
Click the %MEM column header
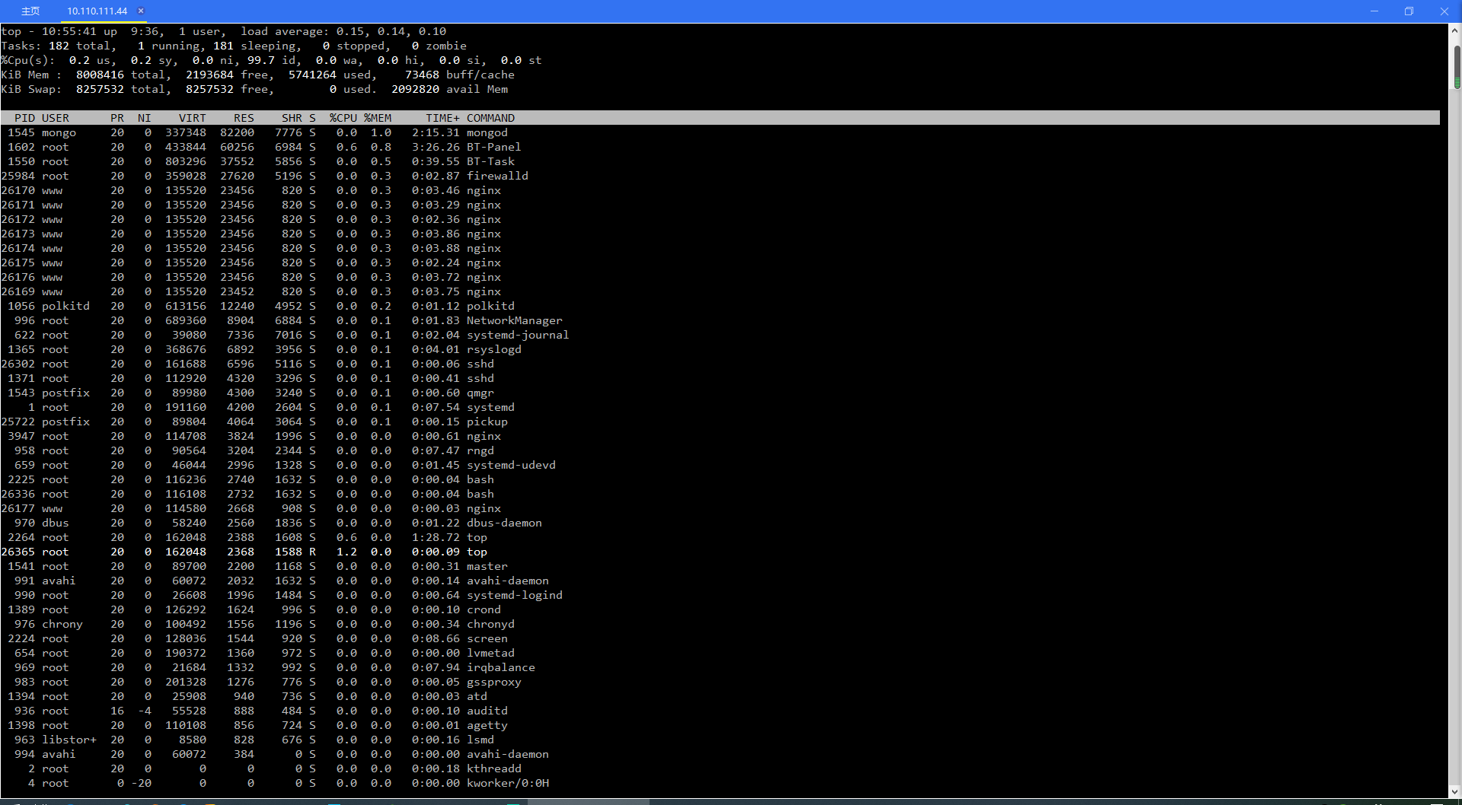pyautogui.click(x=378, y=118)
